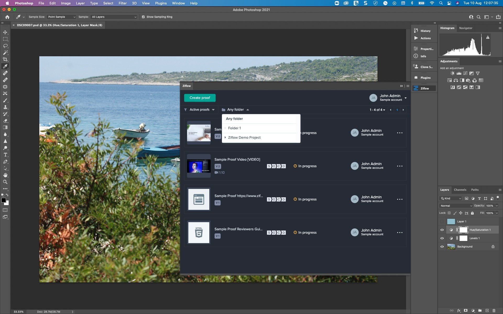This screenshot has width=503, height=314.
Task: Open the Sample Size dropdown
Action: tap(61, 17)
